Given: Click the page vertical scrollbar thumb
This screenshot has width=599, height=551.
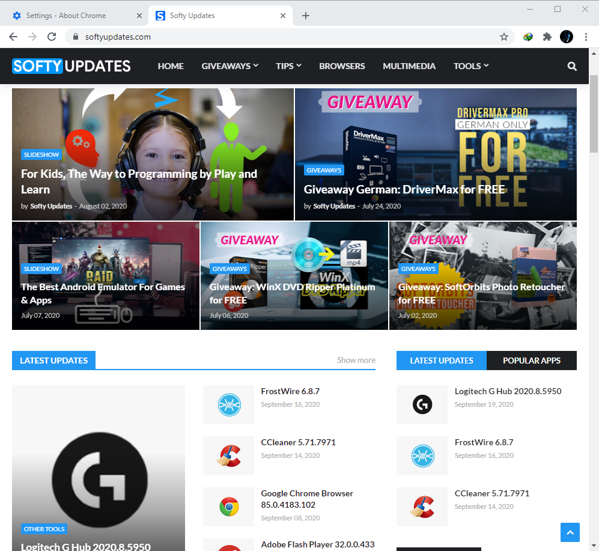Looking at the screenshot, I should [x=593, y=114].
